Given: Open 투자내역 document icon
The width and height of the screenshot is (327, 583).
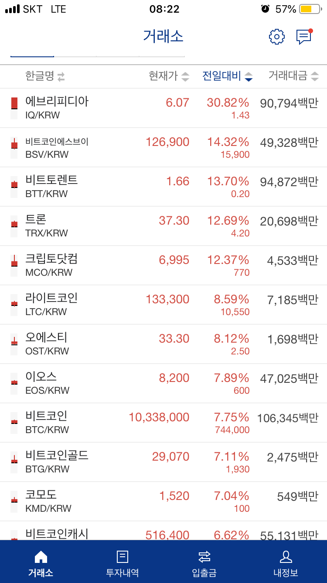Looking at the screenshot, I should tap(123, 556).
